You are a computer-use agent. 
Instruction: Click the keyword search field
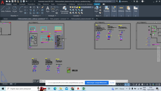pyautogui.click(x=105, y=1)
